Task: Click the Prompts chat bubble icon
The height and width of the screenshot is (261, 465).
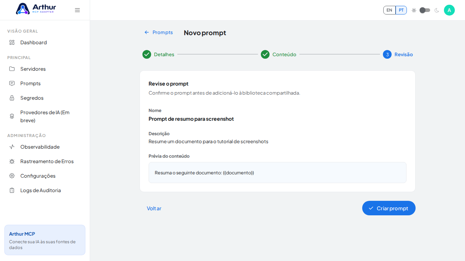Action: [12, 83]
